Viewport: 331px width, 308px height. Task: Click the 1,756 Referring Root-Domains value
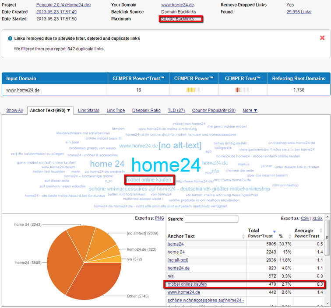click(x=299, y=90)
